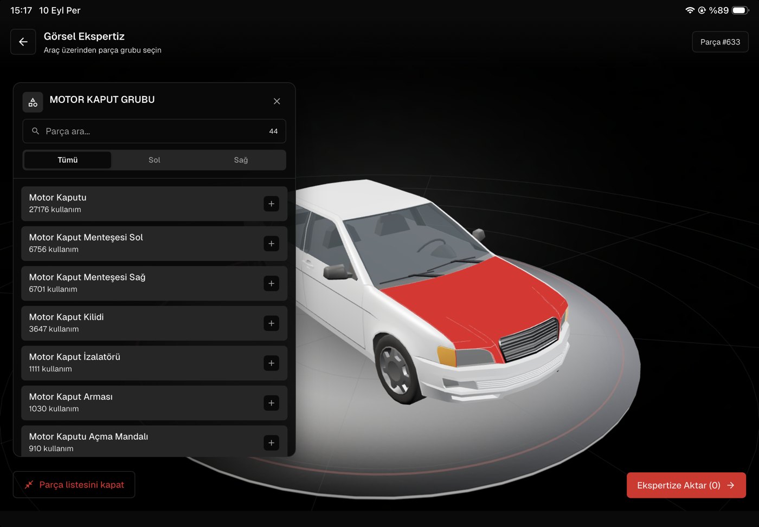The height and width of the screenshot is (527, 759).
Task: Add Motor Kaput Arması part
Action: pyautogui.click(x=272, y=403)
